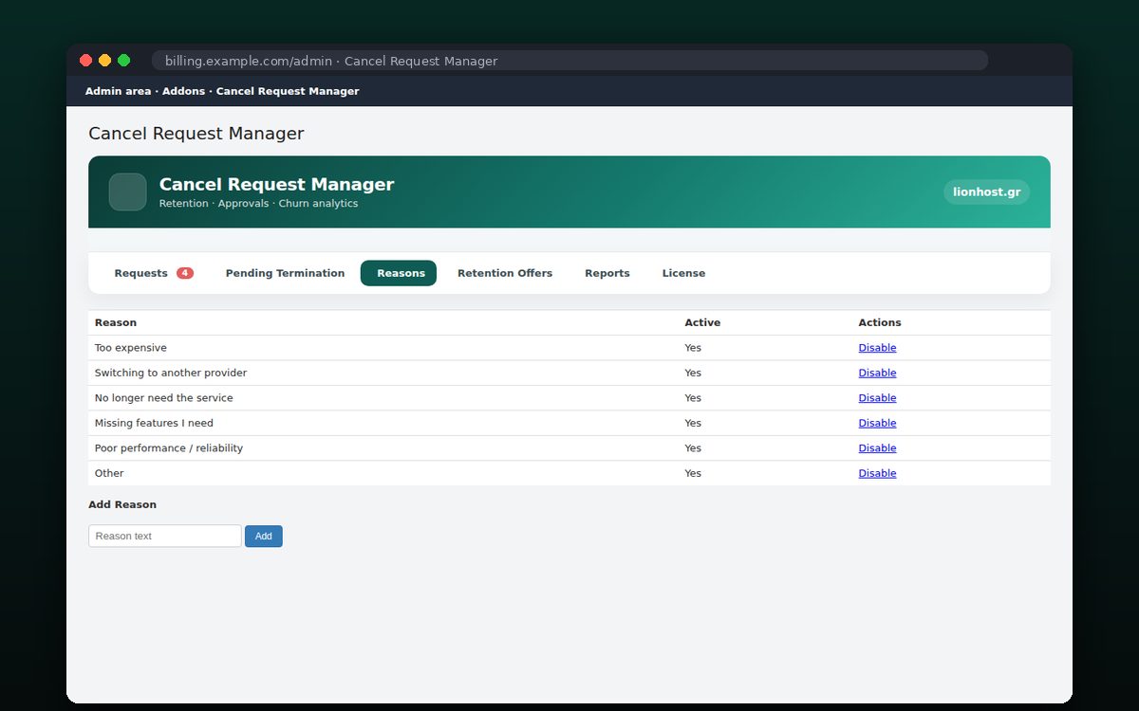The image size is (1139, 711).
Task: Switch to Pending Termination tab
Action: 285,273
